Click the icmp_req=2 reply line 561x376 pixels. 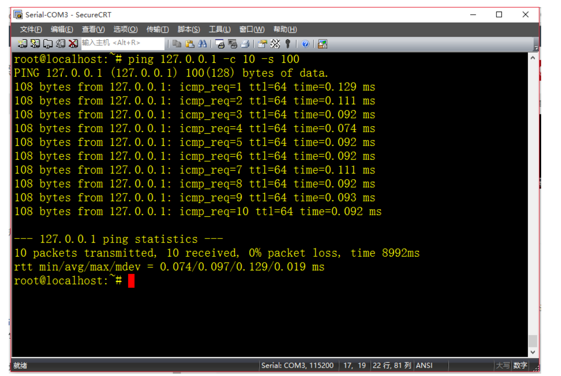pos(194,101)
